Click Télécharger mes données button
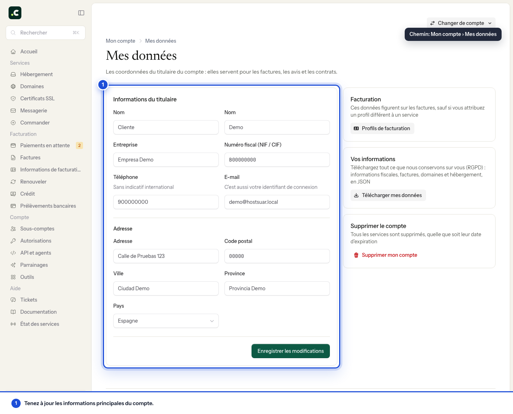This screenshot has height=414, width=513. pos(388,195)
